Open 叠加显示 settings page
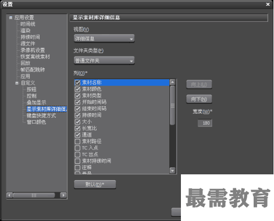This screenshot has width=274, height=221. click(x=36, y=103)
